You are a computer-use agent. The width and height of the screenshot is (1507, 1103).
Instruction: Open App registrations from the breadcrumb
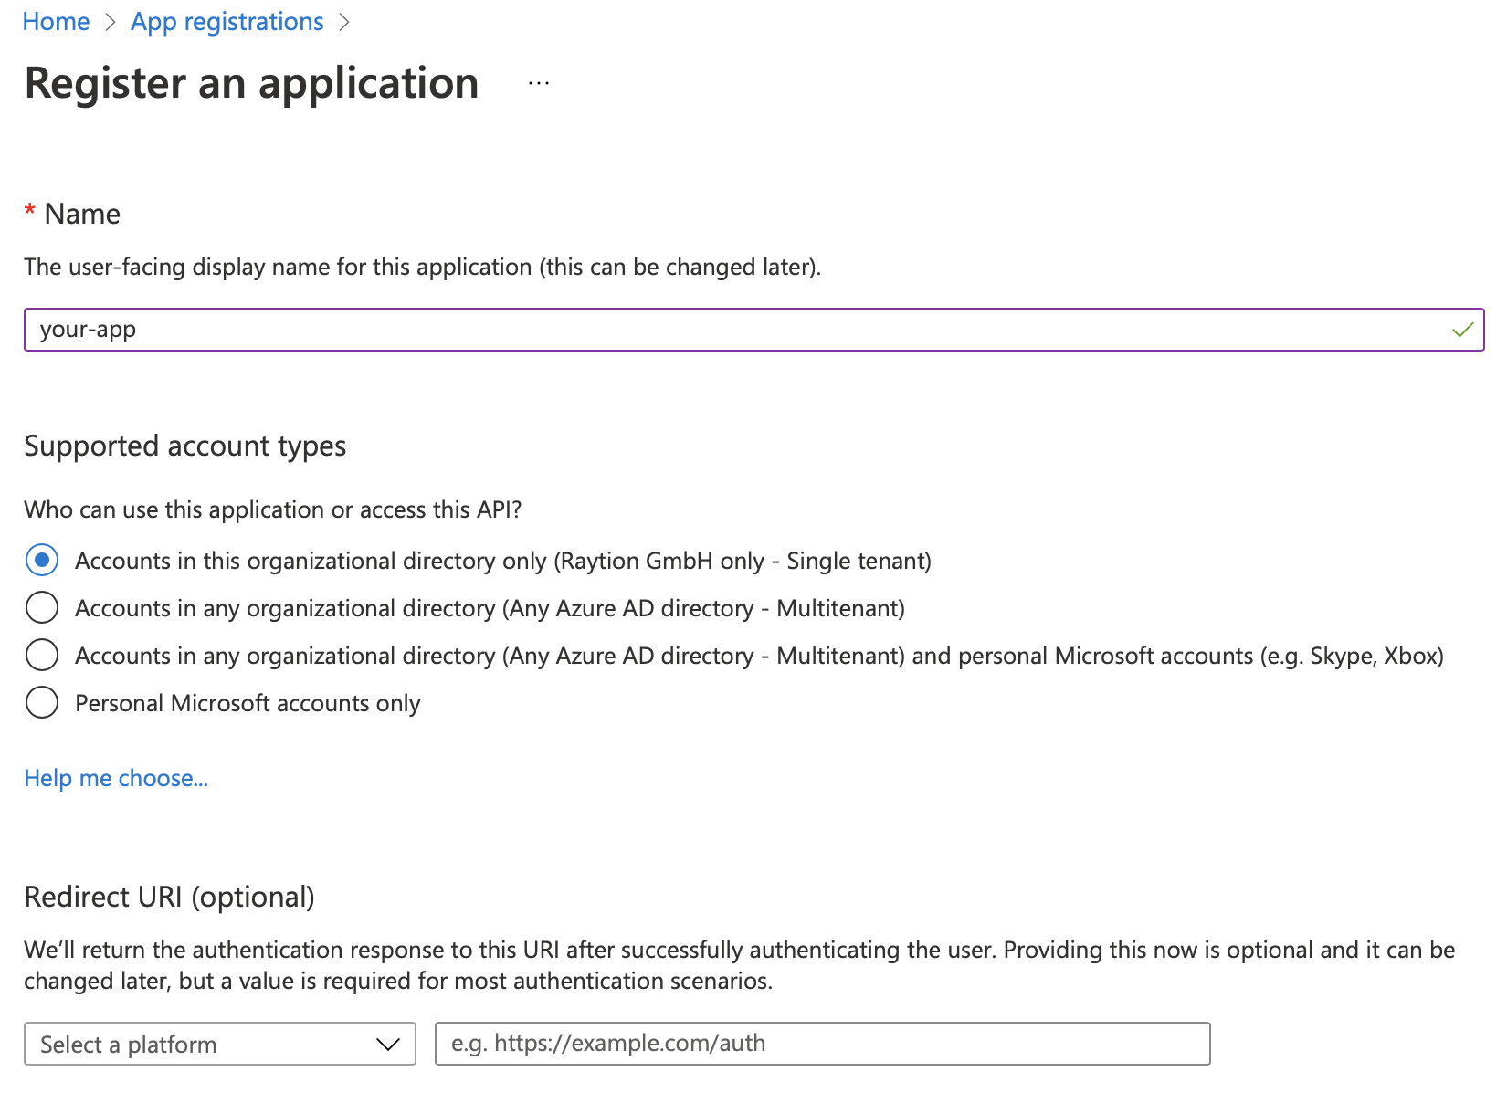[227, 21]
